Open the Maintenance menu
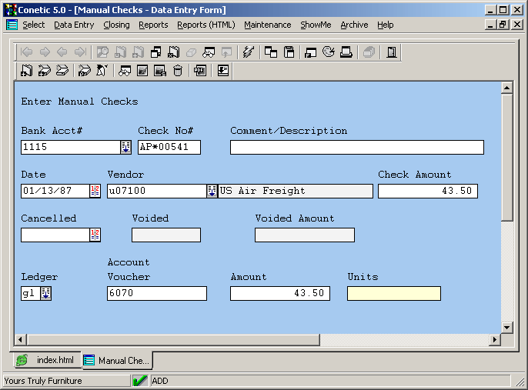Image resolution: width=528 pixels, height=390 pixels. pyautogui.click(x=267, y=25)
